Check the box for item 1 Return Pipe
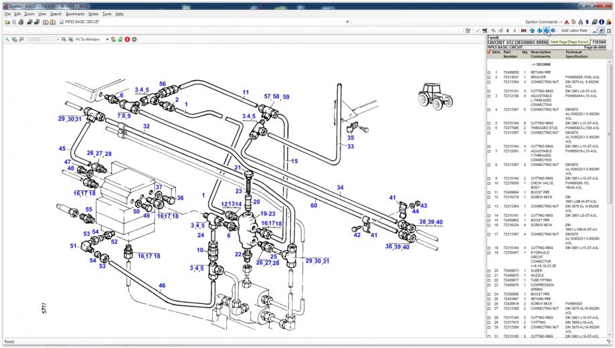Viewport: 615px width, 348px height. 489,72
